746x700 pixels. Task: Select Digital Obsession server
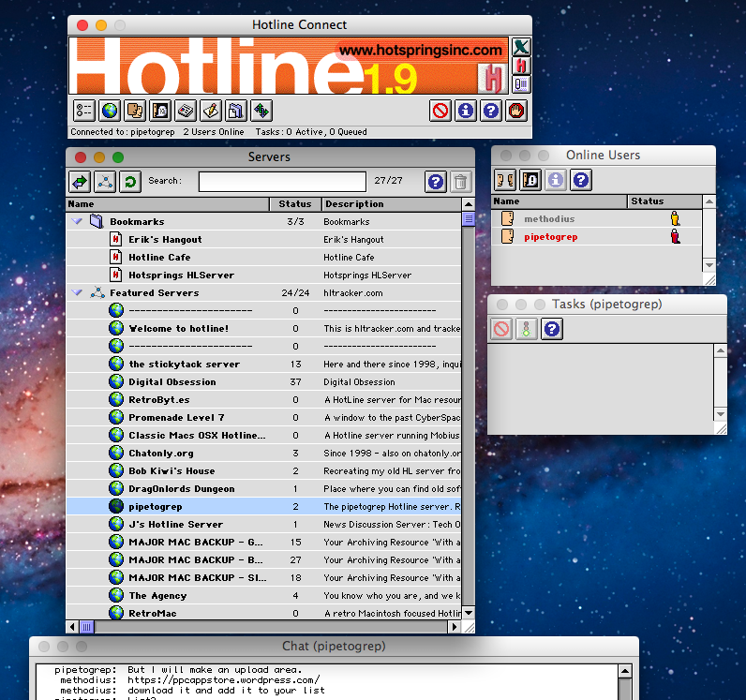(x=263, y=381)
